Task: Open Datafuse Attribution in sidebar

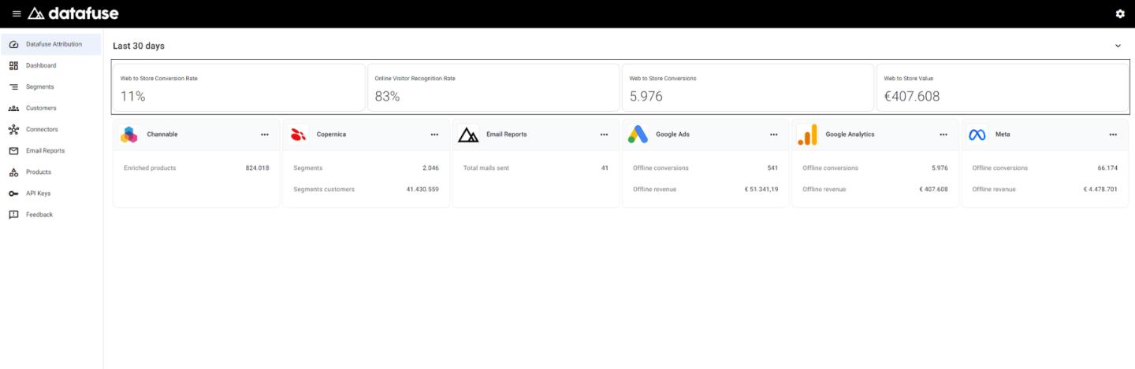Action: (x=51, y=44)
